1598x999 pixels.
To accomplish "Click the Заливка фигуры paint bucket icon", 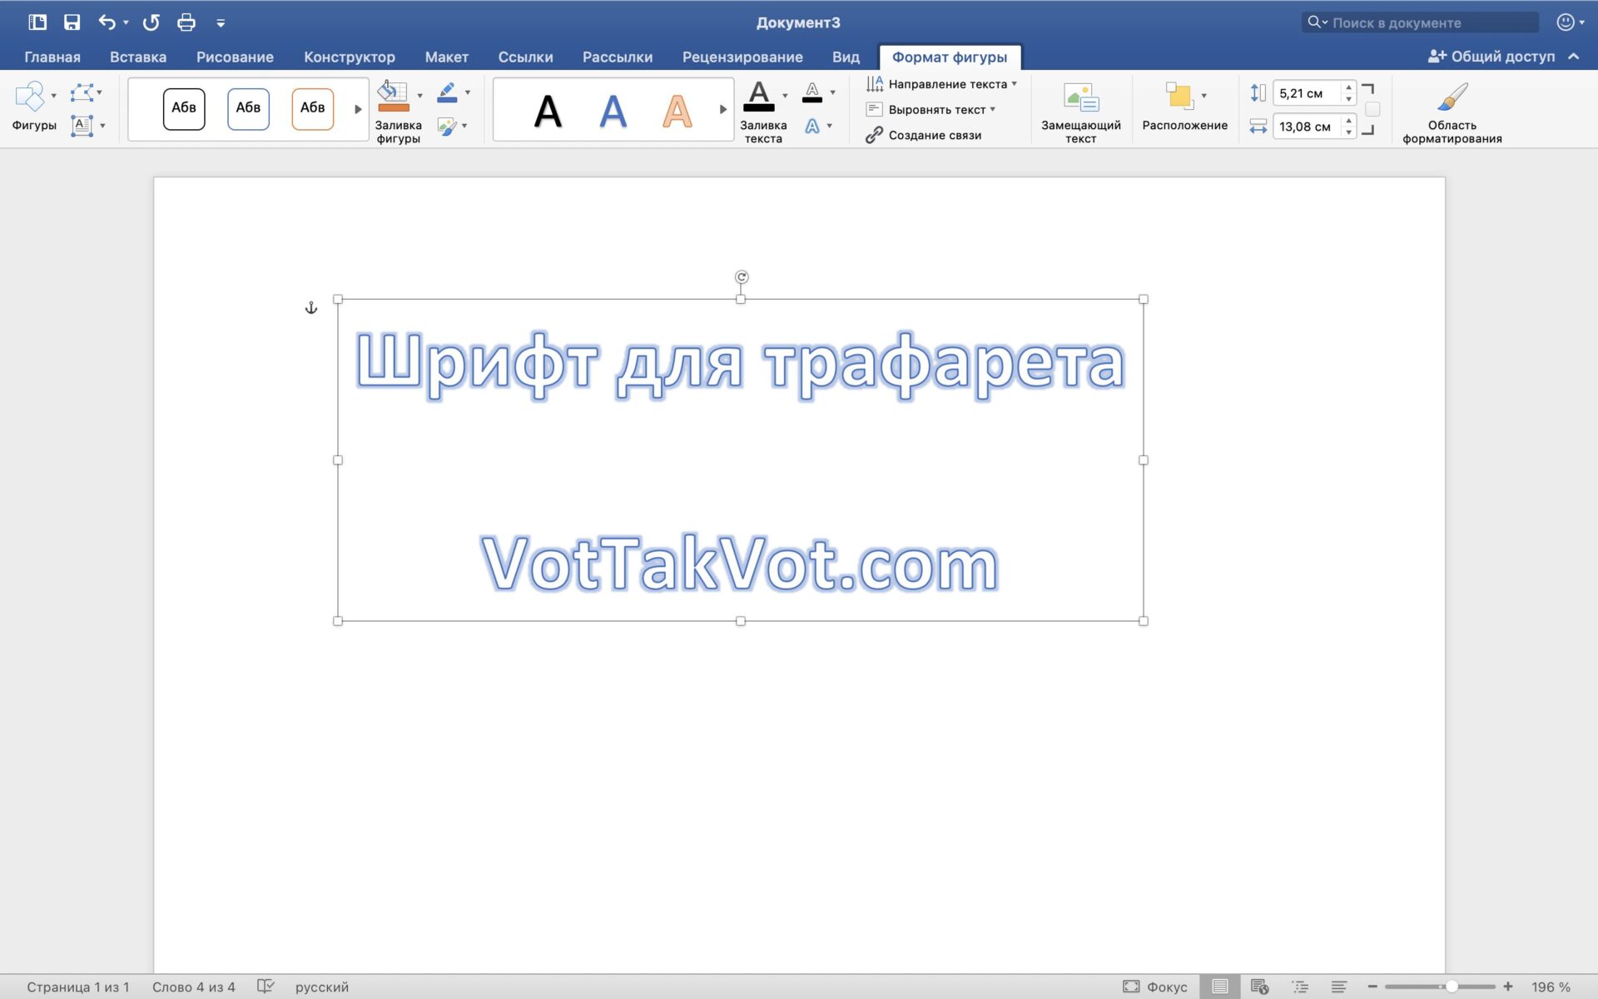I will pos(394,96).
